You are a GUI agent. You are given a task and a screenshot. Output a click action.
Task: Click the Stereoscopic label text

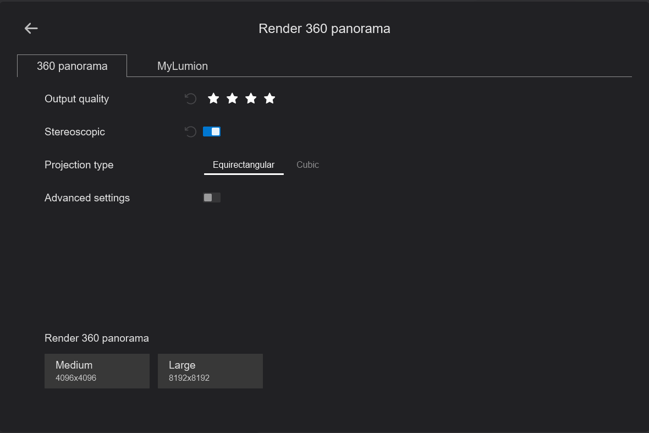tap(74, 132)
